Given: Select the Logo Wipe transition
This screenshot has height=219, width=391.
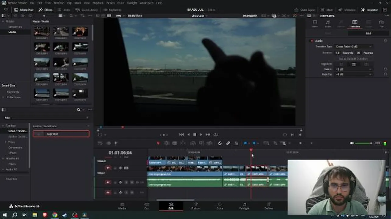Looking at the screenshot, I should tap(61, 134).
